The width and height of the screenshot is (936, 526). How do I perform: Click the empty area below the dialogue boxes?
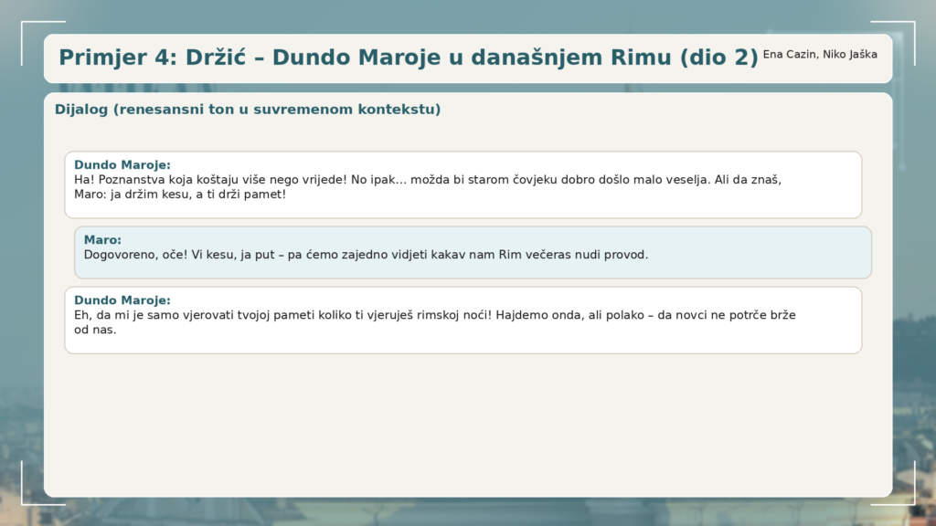point(468,425)
